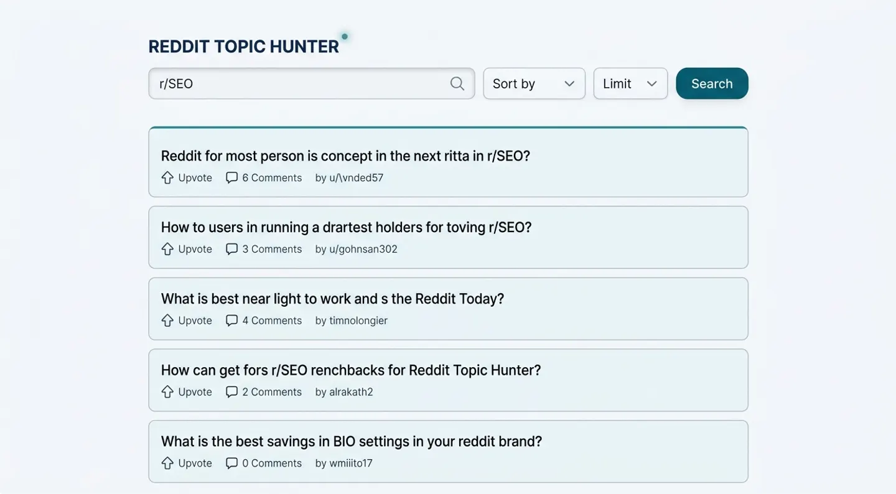
Task: Open post 'How to users in running a drartest'
Action: [x=347, y=227]
